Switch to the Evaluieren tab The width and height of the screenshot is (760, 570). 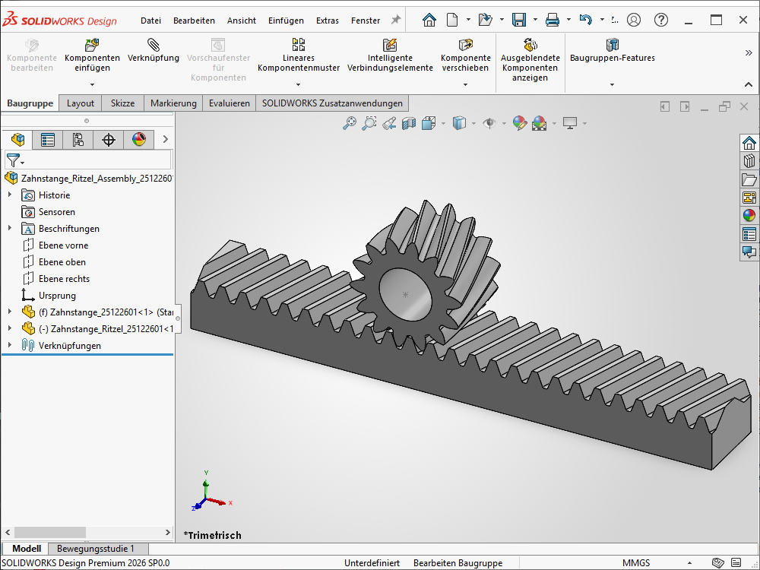(x=229, y=103)
